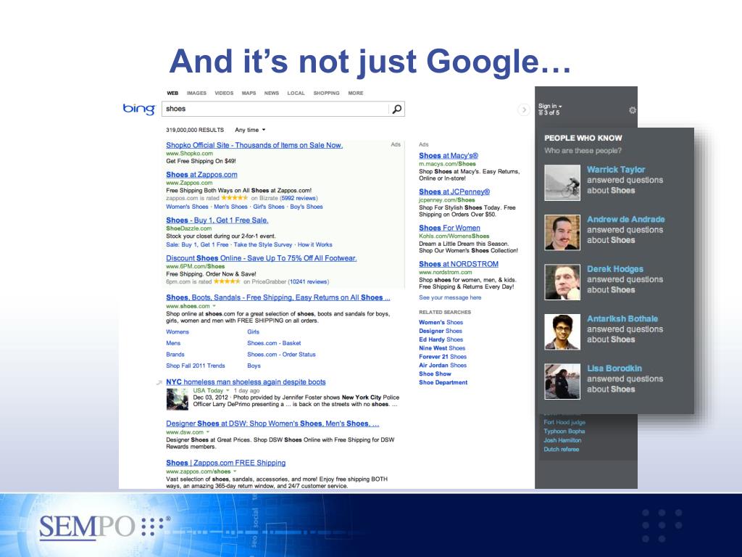Open Designer Shoes at DSW result
Viewport: 742px width, 557px height.
tap(272, 424)
